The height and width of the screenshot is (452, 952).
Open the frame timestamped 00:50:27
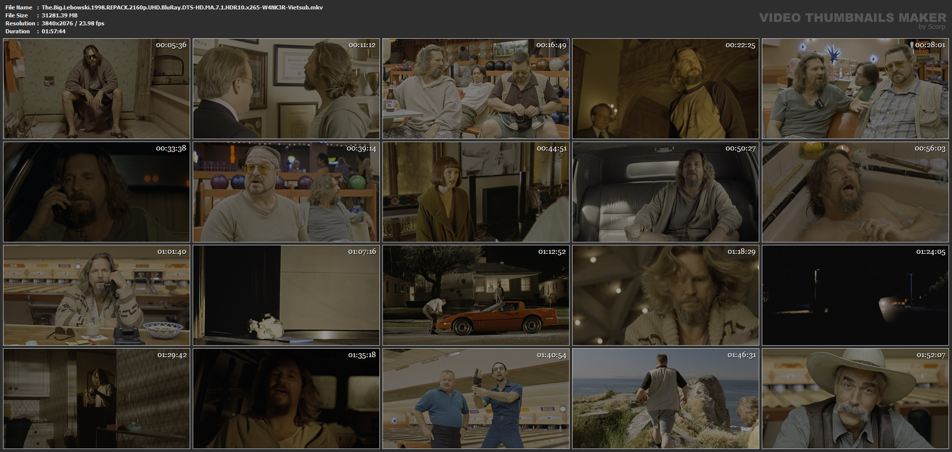[665, 192]
